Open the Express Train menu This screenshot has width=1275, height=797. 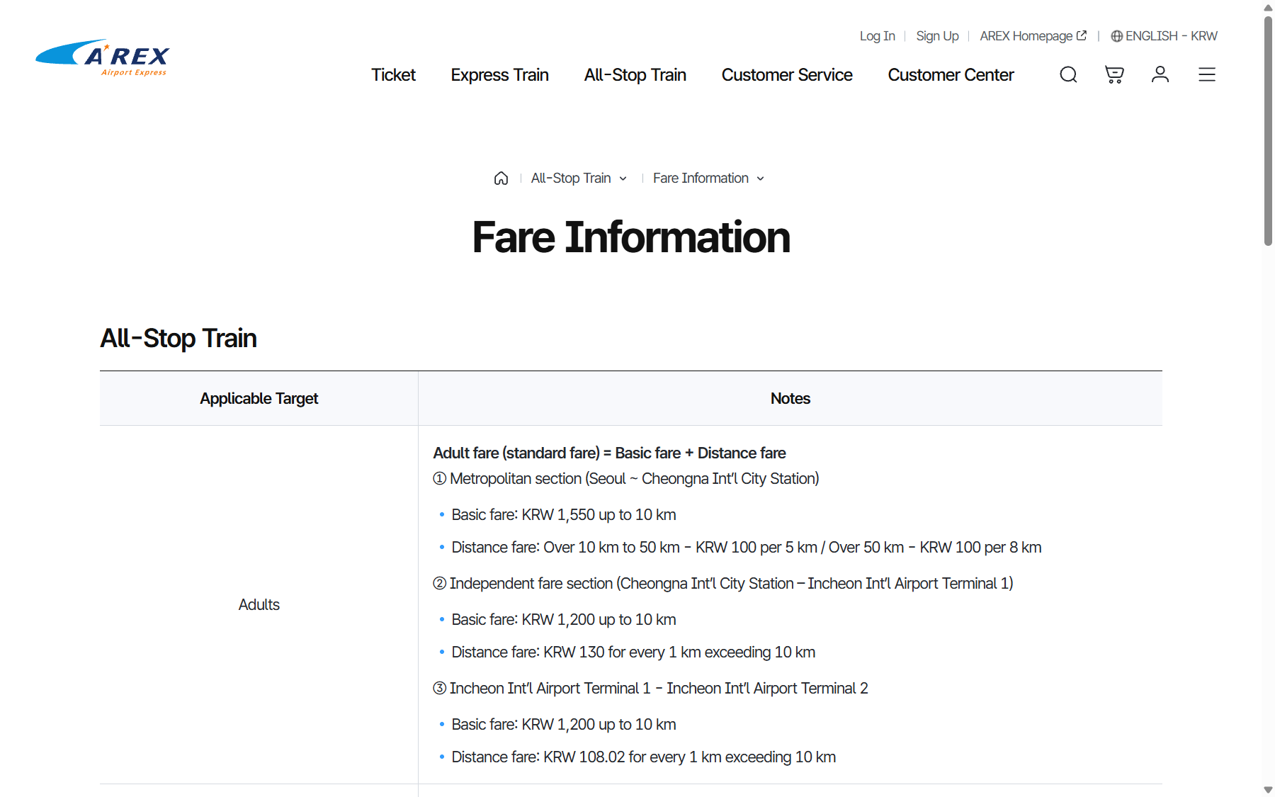[x=499, y=75]
